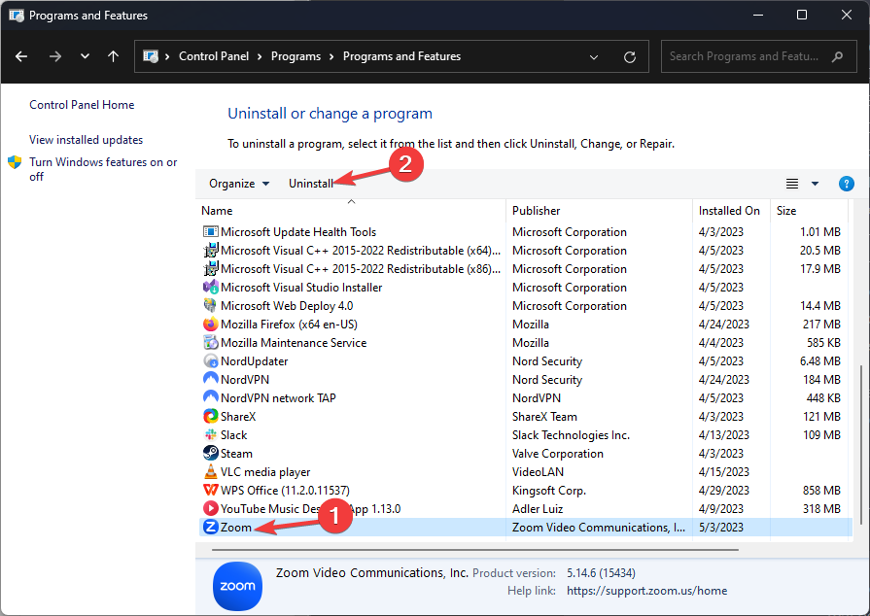Expand the address bar history dropdown
This screenshot has height=616, width=870.
pos(594,56)
